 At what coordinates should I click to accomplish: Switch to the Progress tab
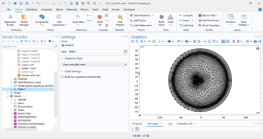tap(137, 124)
